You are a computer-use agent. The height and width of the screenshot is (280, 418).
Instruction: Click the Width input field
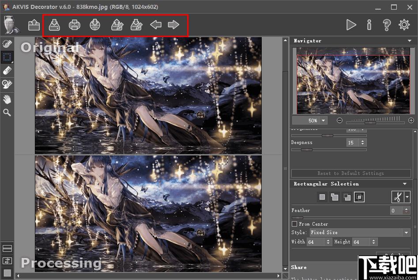316,242
